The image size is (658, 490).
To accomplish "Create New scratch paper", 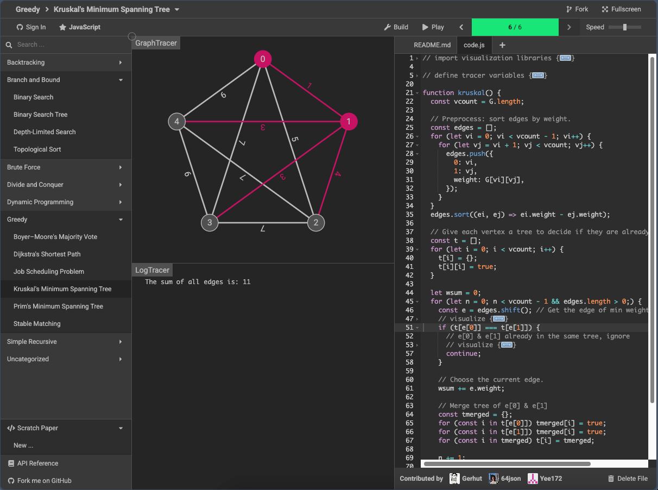I will [66, 445].
